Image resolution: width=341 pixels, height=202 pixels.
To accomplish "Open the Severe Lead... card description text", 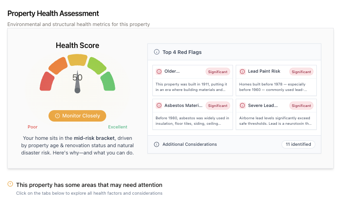I will coord(276,121).
